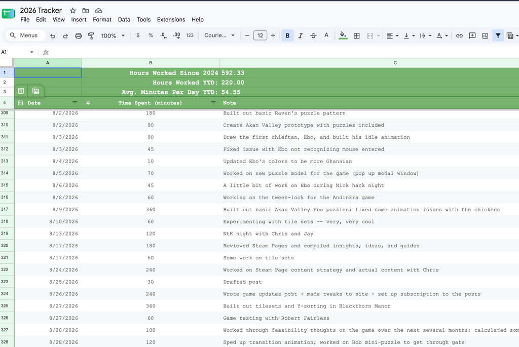Open vertical align dropdown
The height and width of the screenshot is (347, 519).
pyautogui.click(x=409, y=36)
